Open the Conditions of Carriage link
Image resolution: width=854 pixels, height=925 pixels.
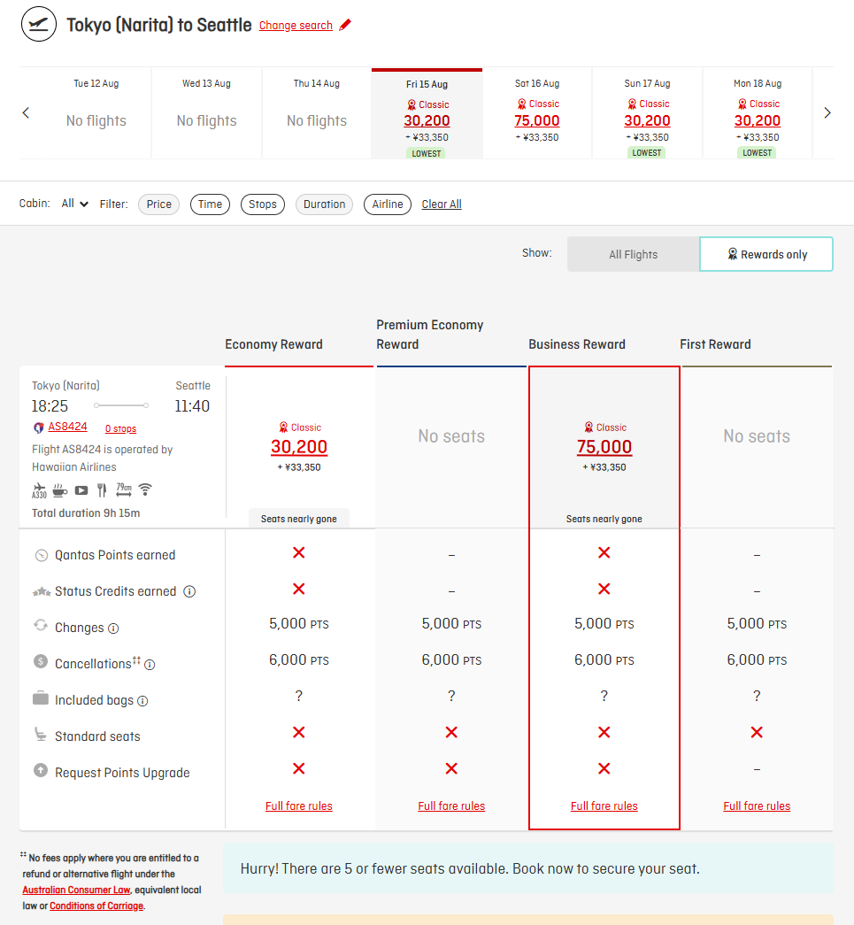pyautogui.click(x=96, y=906)
